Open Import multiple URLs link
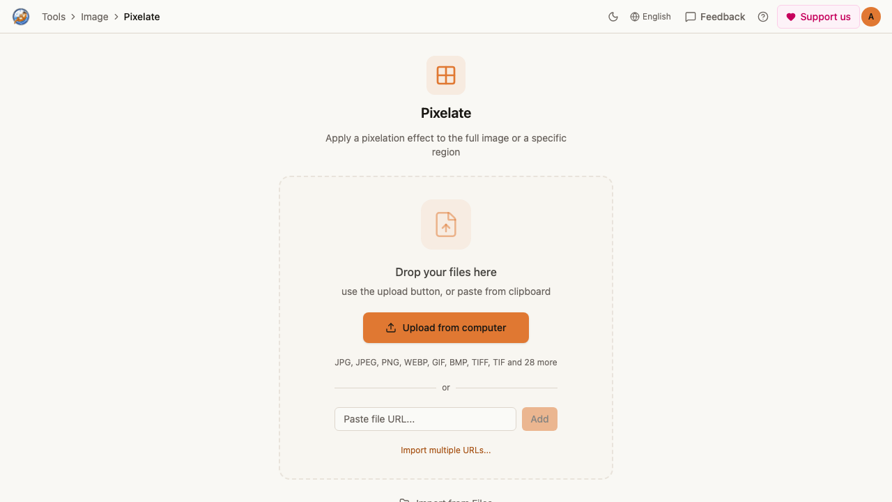This screenshot has height=502, width=892. click(446, 450)
